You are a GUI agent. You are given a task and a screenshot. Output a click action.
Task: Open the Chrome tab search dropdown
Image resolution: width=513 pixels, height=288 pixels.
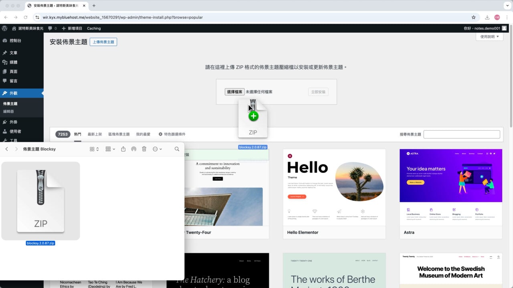click(507, 6)
